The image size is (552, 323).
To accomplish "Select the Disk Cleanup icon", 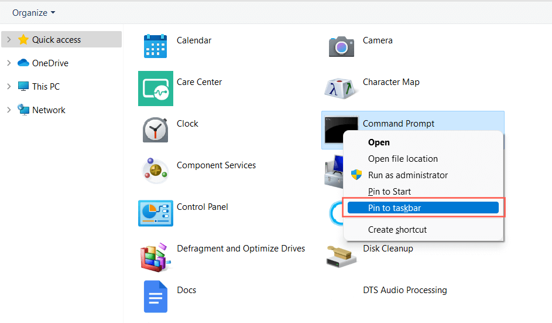I will tap(341, 255).
